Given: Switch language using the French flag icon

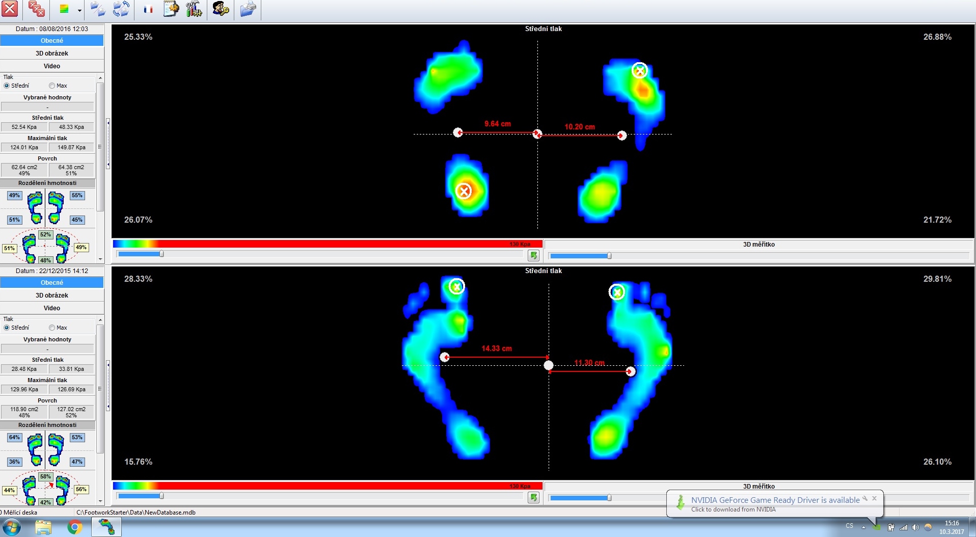Looking at the screenshot, I should point(148,9).
